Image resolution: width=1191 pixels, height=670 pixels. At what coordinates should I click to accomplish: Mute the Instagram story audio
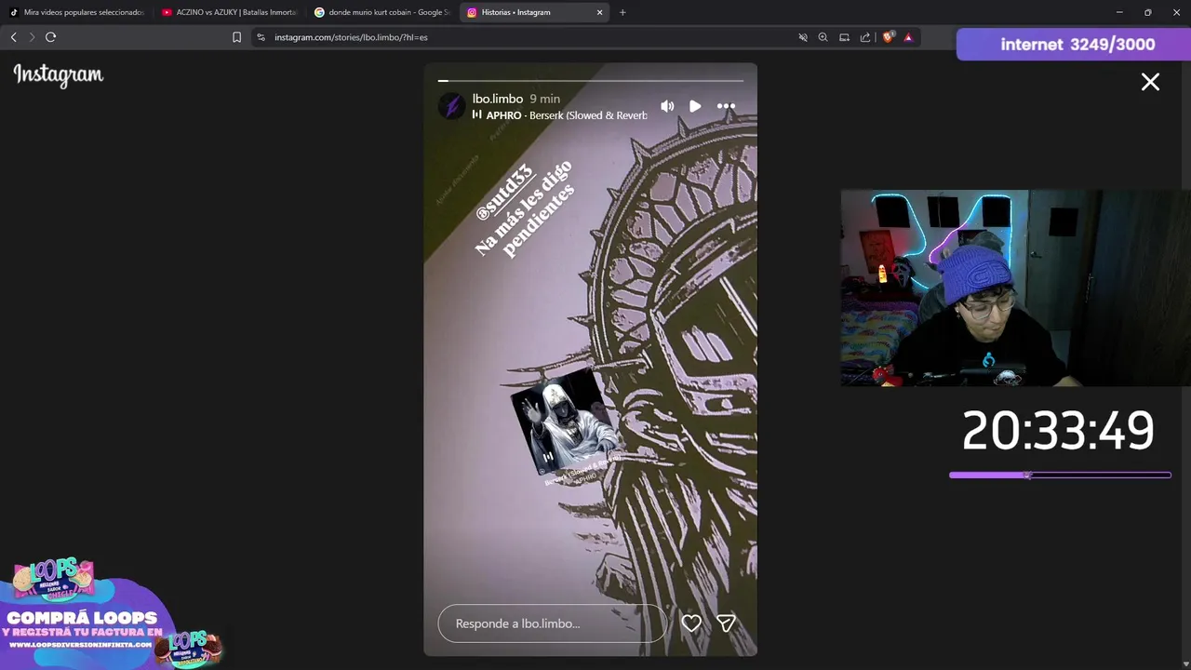click(x=667, y=106)
